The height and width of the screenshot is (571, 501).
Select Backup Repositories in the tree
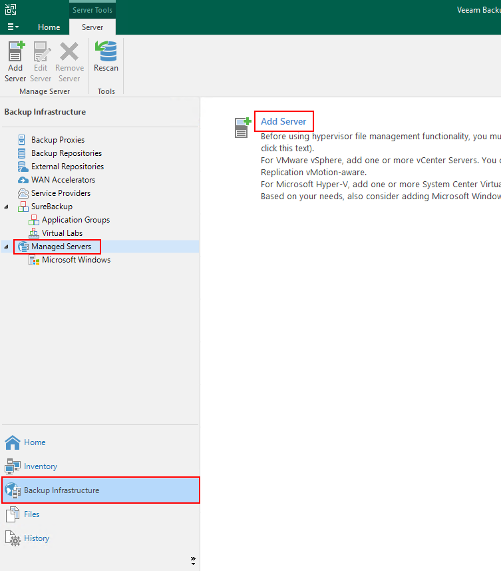point(67,153)
